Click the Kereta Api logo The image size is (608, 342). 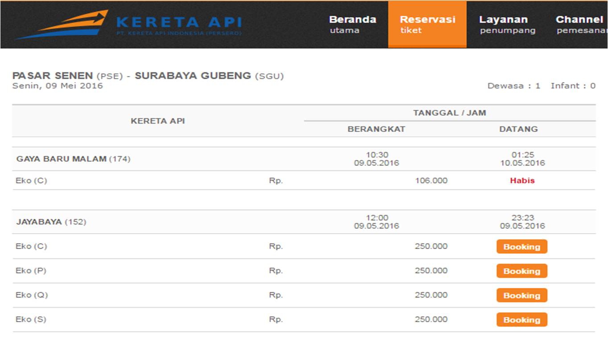click(129, 24)
